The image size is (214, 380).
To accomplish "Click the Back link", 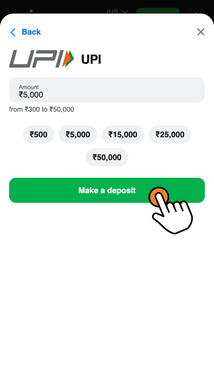I will (31, 32).
